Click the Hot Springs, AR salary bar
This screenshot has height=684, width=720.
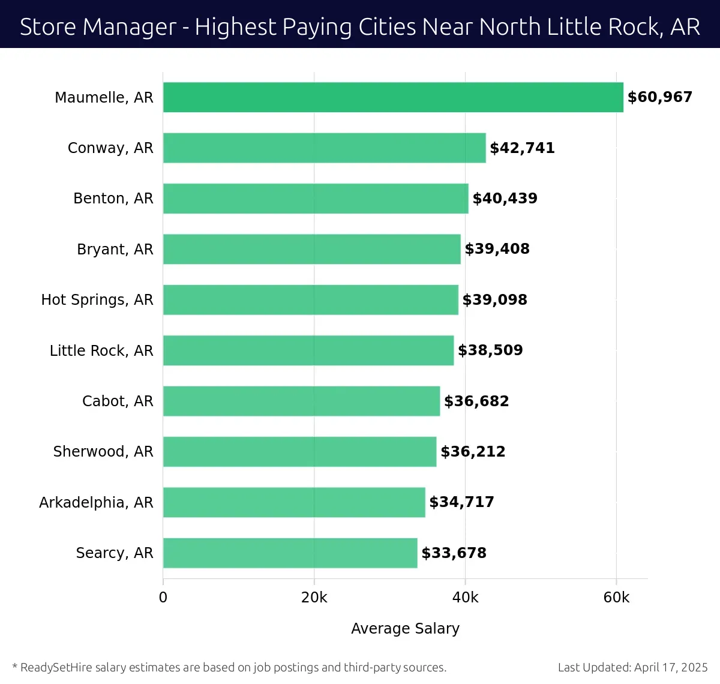pyautogui.click(x=311, y=299)
